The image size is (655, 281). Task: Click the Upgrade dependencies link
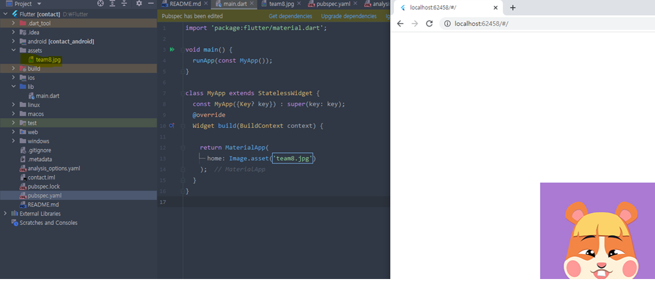tap(349, 16)
